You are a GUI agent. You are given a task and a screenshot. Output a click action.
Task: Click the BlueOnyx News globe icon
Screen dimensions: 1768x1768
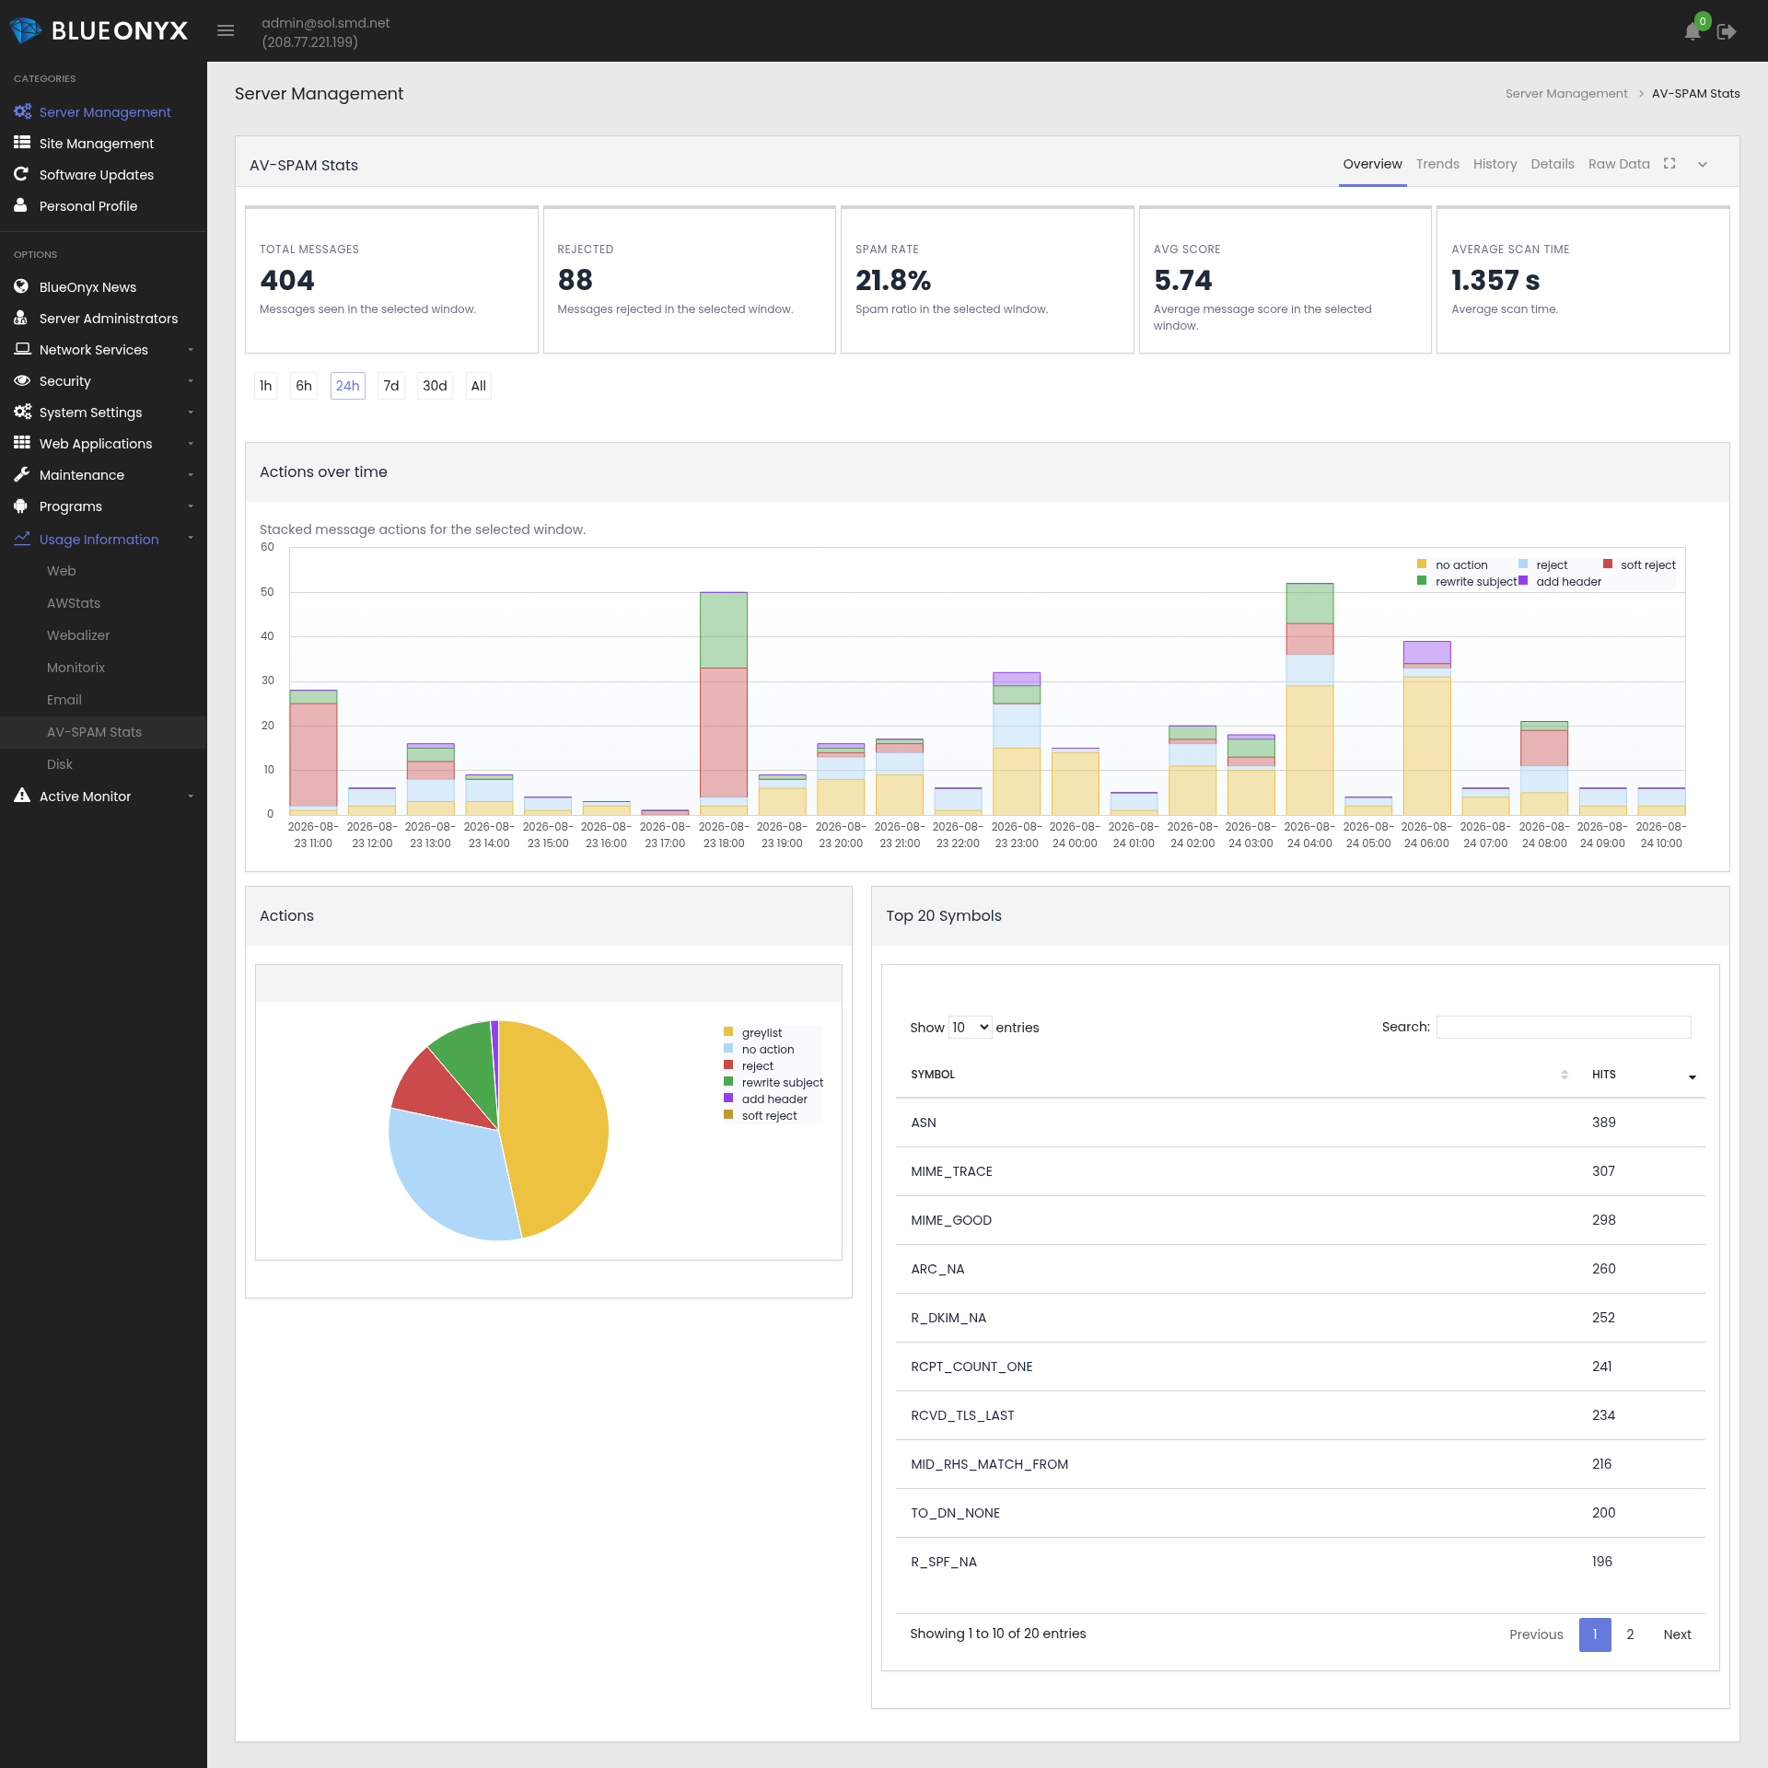click(x=21, y=286)
